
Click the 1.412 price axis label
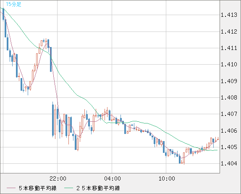tap(229, 31)
